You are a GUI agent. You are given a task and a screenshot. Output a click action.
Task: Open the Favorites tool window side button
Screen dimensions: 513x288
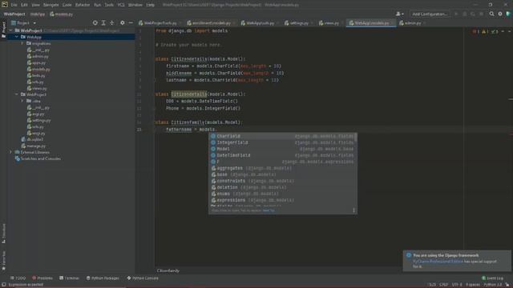[x=3, y=261]
